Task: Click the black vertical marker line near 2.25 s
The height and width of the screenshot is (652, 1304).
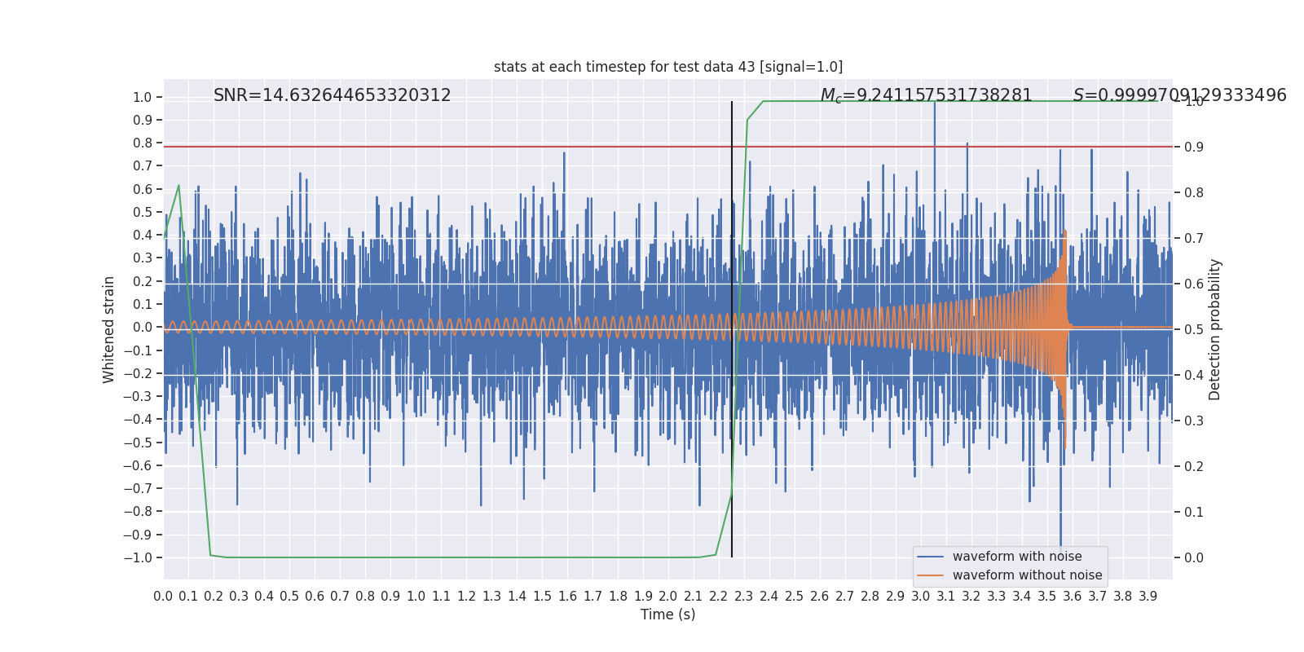Action: (732, 329)
